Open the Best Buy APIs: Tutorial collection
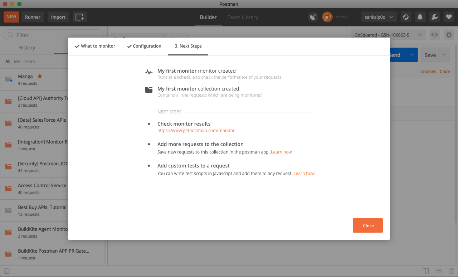 click(x=34, y=210)
